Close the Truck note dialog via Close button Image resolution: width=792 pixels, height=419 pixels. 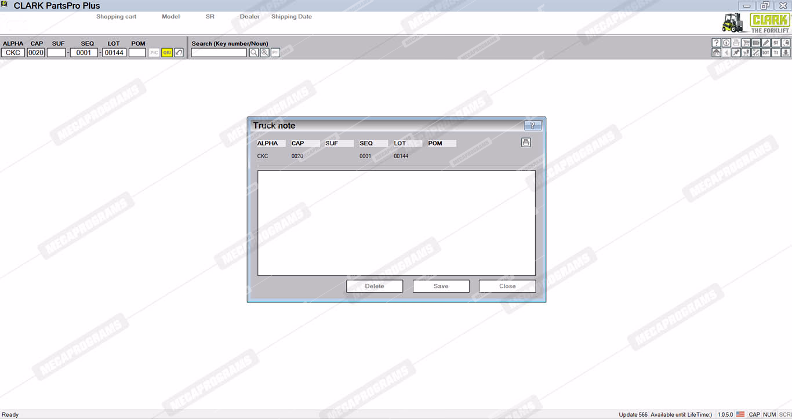[x=507, y=286]
